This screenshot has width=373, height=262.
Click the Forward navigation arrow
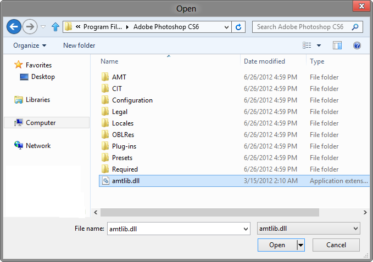(x=30, y=26)
